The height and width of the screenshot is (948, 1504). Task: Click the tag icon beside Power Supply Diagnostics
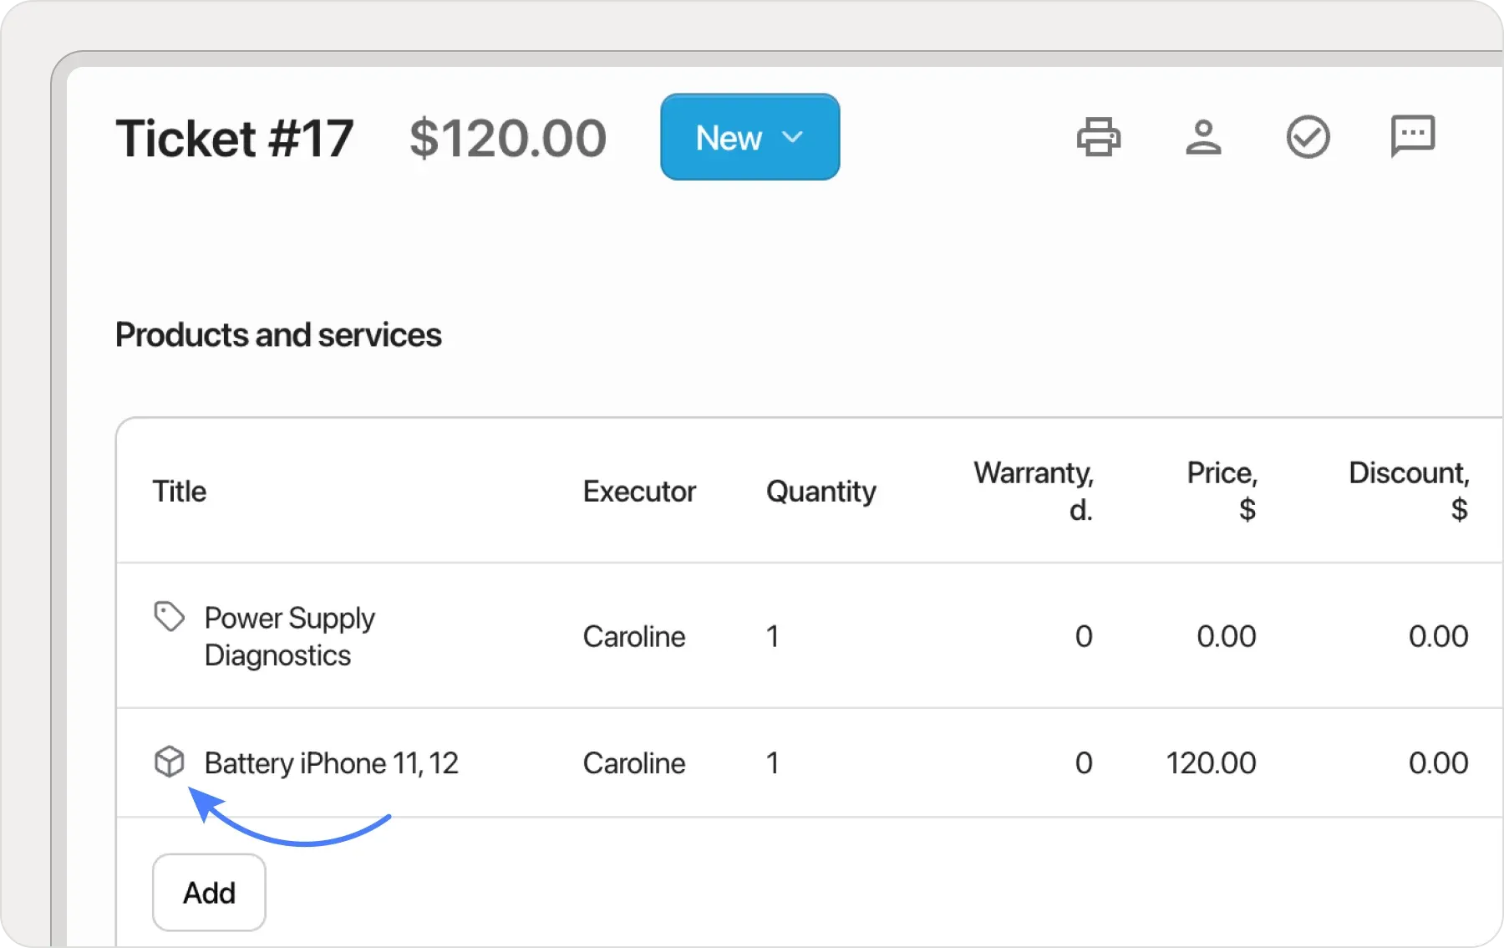(169, 617)
